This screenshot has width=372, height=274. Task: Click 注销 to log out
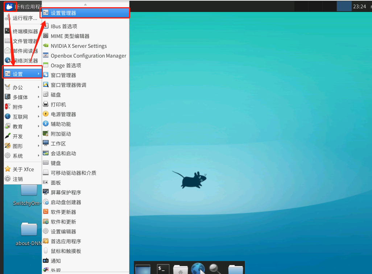(22, 179)
